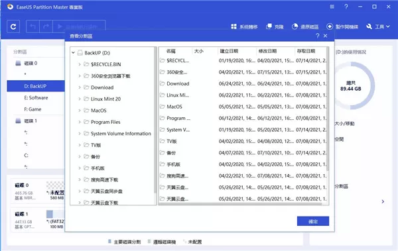Click the Download folder icon in file list
Image resolution: width=398 pixels, height=251 pixels.
pos(163,83)
